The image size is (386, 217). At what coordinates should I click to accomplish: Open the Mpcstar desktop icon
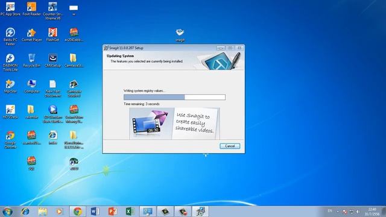pos(10,86)
